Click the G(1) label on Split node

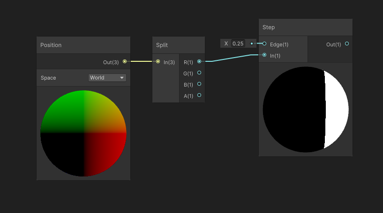click(188, 73)
